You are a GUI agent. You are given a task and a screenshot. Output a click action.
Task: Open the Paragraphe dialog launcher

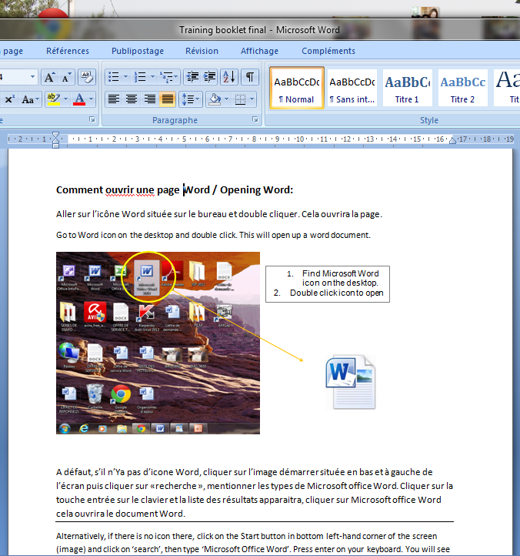255,120
